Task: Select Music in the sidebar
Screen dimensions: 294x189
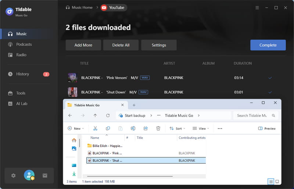Action: pos(29,34)
